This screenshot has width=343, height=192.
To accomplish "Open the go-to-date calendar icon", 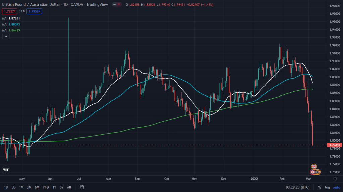I will click(x=82, y=187).
